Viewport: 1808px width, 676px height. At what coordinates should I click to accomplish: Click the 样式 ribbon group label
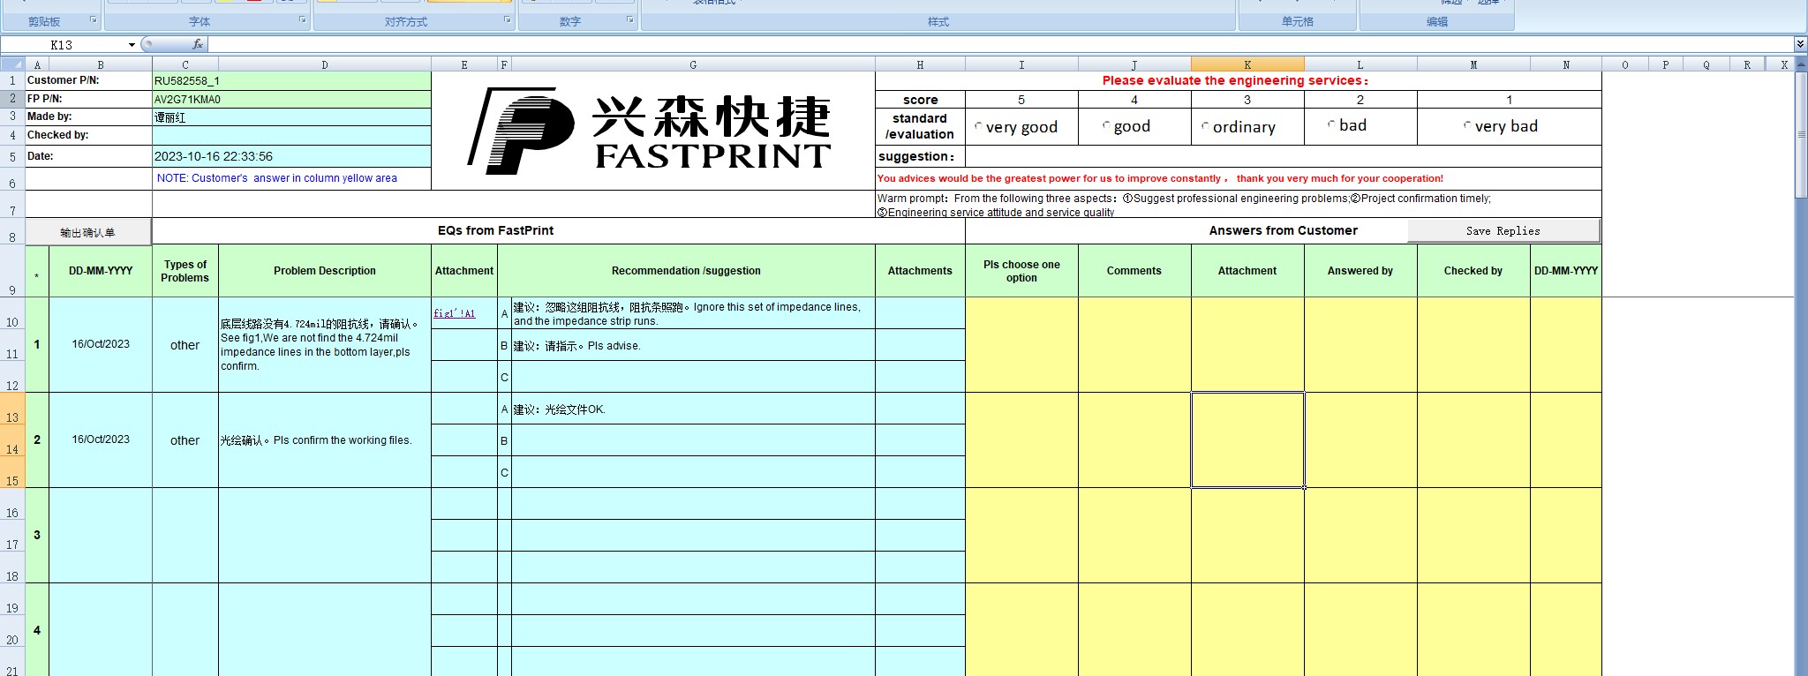point(938,21)
